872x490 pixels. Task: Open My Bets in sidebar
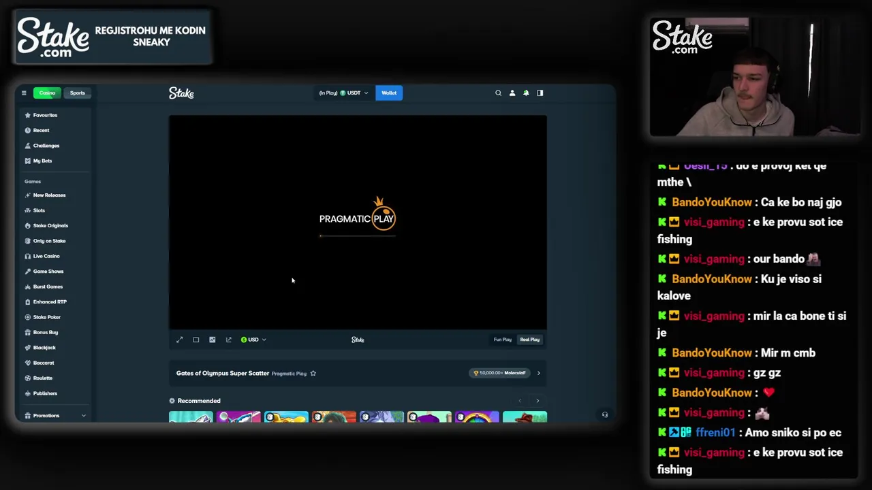tap(42, 161)
